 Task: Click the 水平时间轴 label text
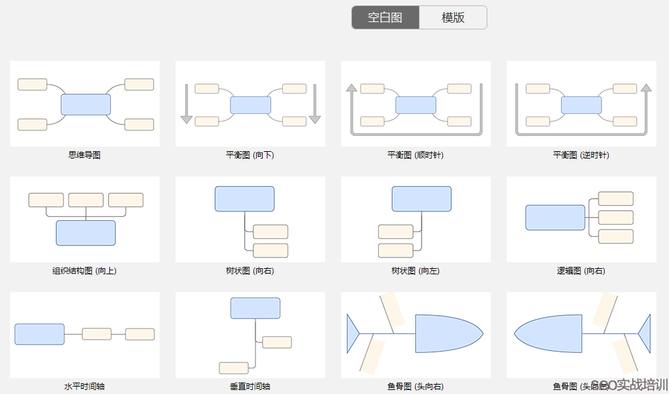click(x=84, y=386)
